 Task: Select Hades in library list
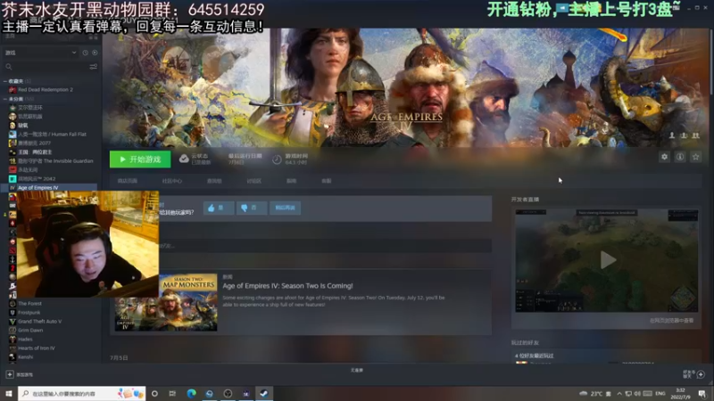(25, 340)
